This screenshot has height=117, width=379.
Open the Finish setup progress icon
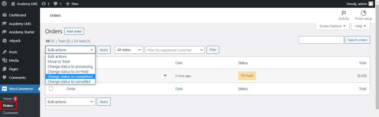click(363, 13)
